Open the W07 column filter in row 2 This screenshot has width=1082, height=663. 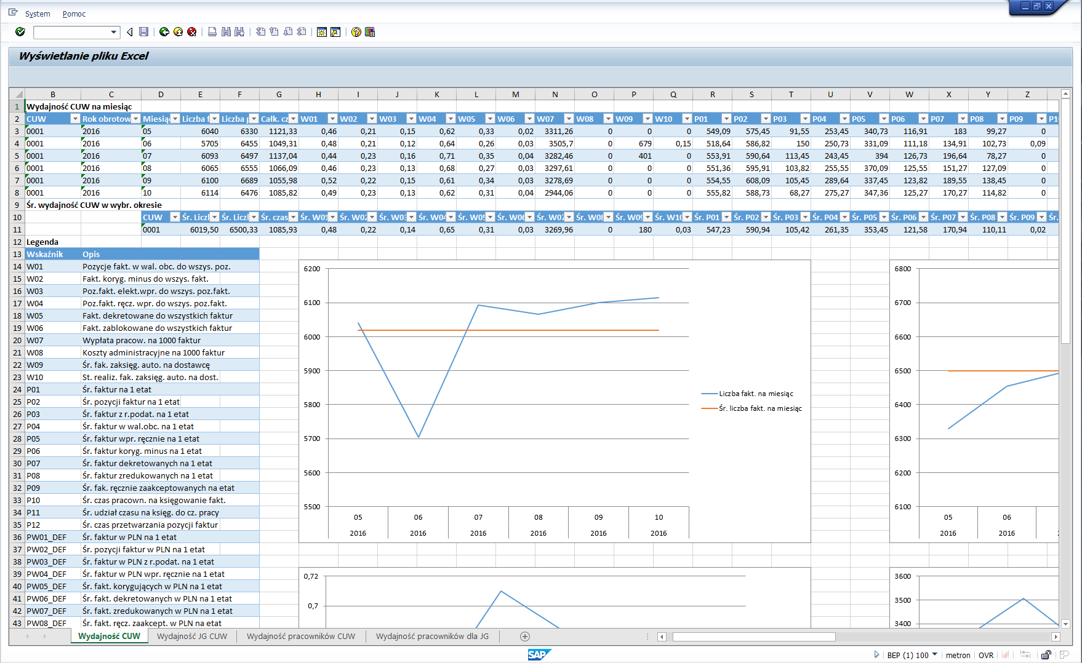569,119
